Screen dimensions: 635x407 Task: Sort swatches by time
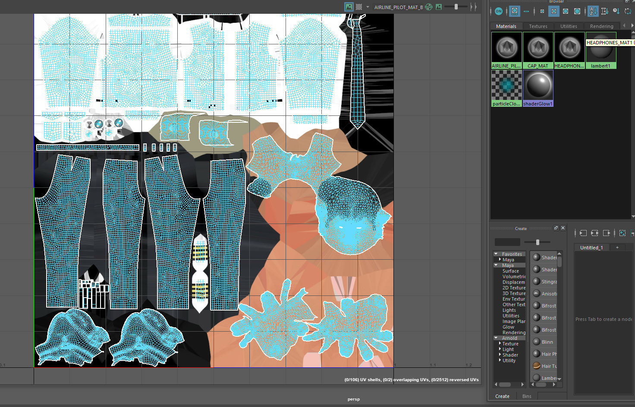coord(616,11)
